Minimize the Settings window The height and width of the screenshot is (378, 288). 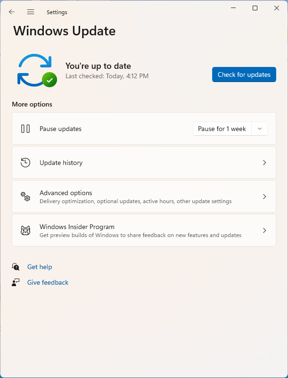click(x=233, y=8)
